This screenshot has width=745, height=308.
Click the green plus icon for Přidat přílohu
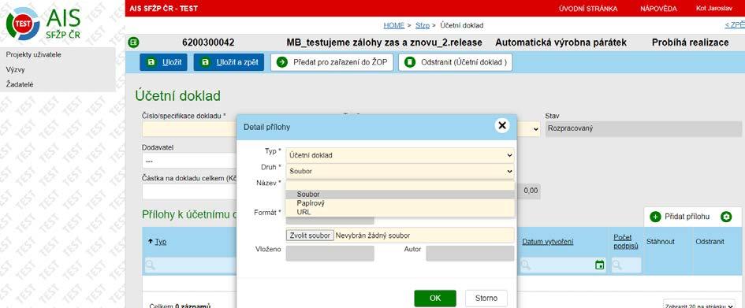(656, 217)
